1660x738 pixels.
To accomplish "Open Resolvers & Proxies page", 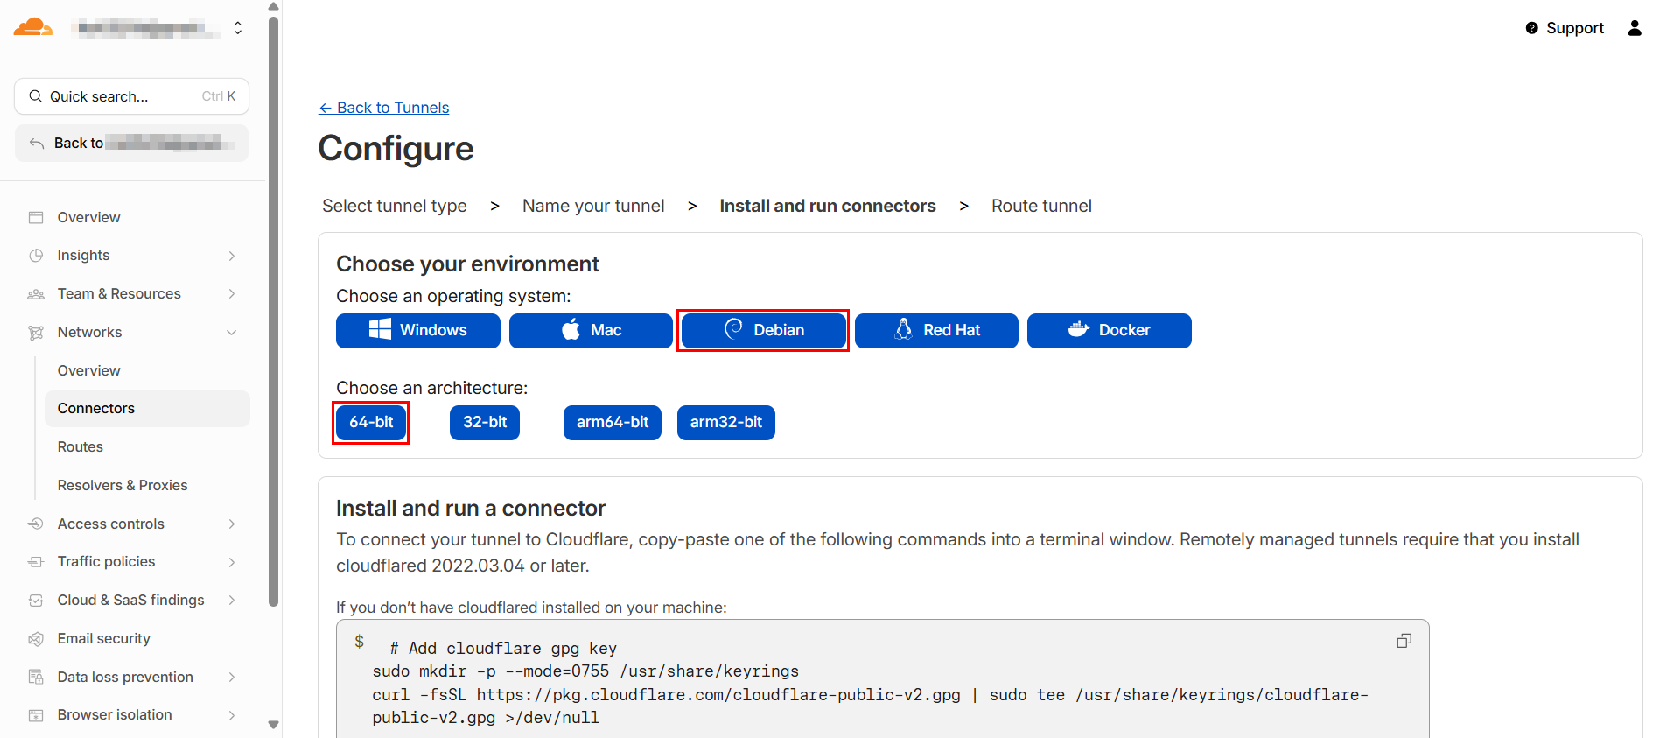I will (x=123, y=485).
